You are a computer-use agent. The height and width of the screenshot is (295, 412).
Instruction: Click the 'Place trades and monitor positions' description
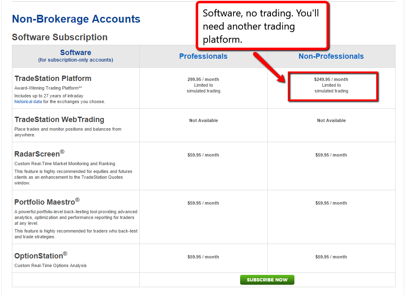coord(68,132)
